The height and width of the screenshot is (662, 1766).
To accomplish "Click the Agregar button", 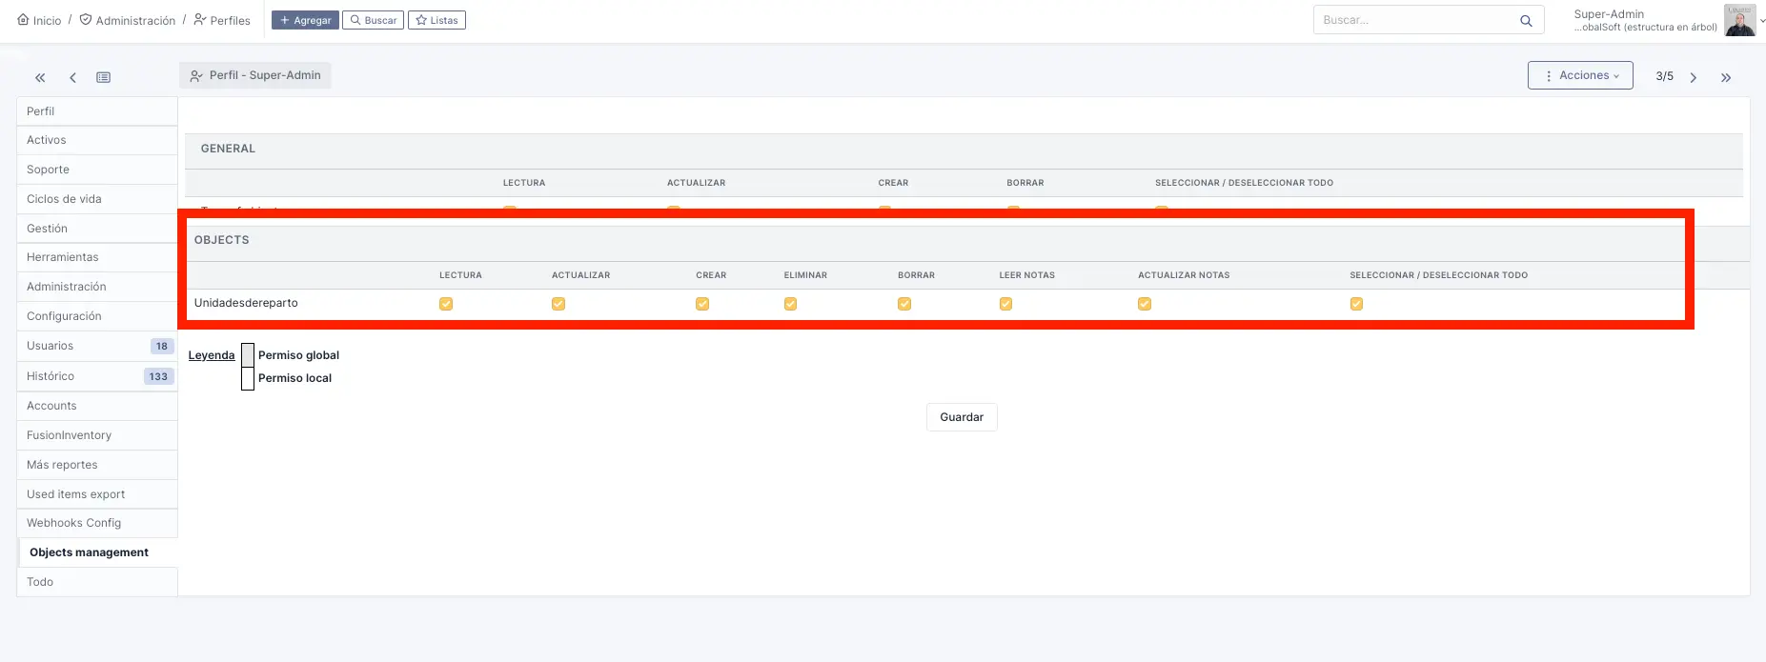I will click(x=305, y=20).
